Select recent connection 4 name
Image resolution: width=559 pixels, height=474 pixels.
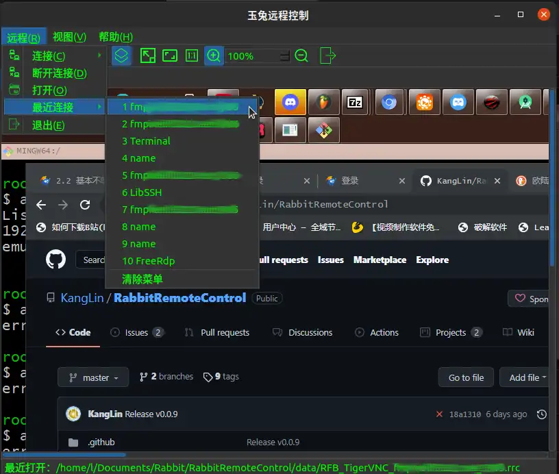coord(182,158)
